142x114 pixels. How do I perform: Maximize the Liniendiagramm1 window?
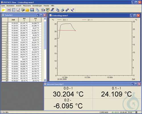[x=135, y=15]
